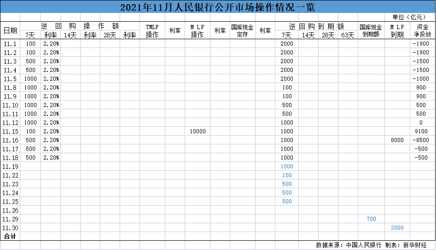Click the TMLF操作 column header

point(152,31)
